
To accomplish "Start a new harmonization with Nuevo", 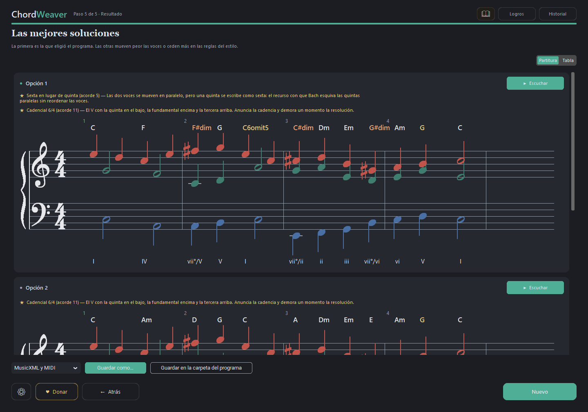I will [x=540, y=392].
